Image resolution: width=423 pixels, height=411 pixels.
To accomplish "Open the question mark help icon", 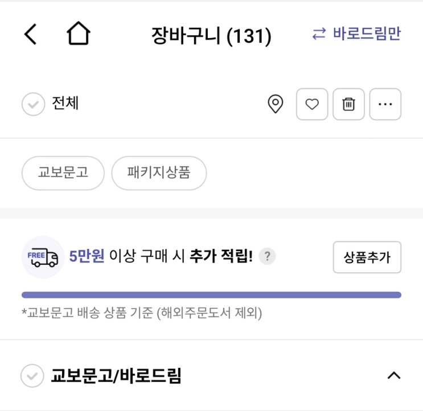I will tap(267, 256).
